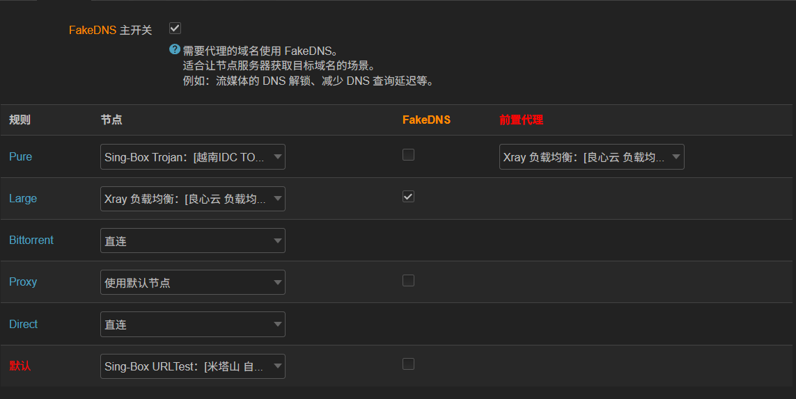This screenshot has width=796, height=399.
Task: Open the Direct rule node dropdown
Action: pos(193,325)
